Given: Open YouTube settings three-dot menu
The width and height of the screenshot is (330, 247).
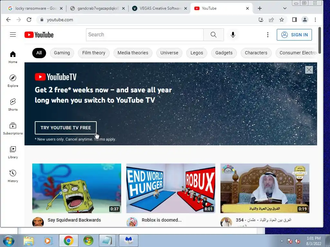Looking at the screenshot, I should [268, 35].
